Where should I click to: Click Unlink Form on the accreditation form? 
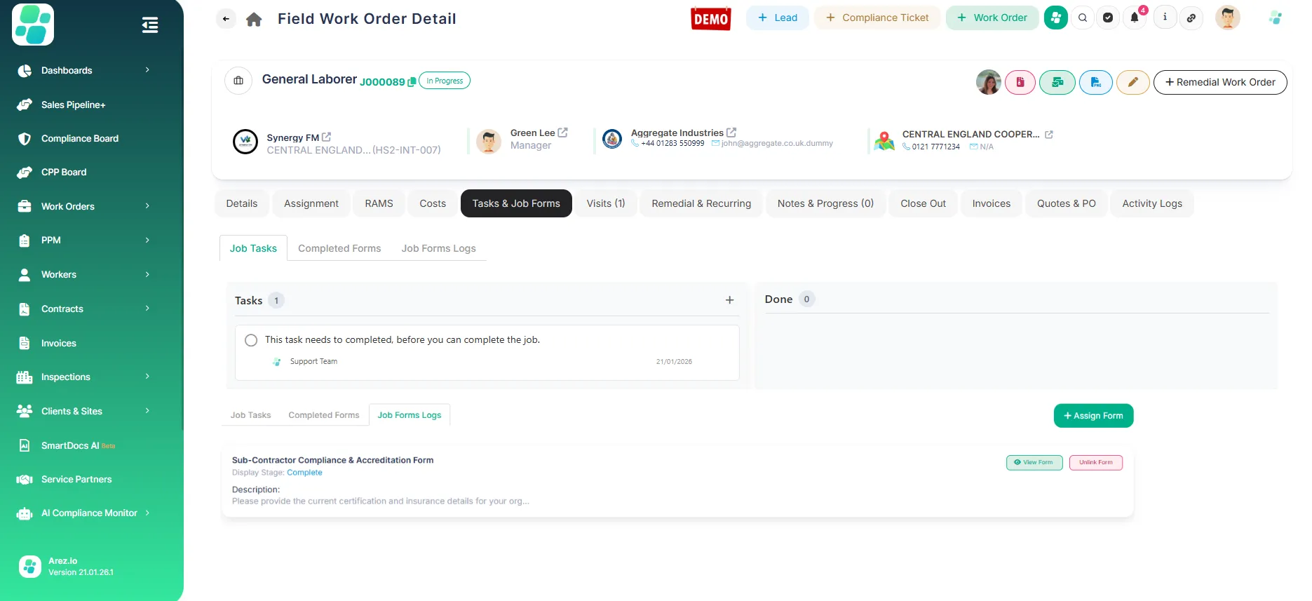click(x=1095, y=463)
